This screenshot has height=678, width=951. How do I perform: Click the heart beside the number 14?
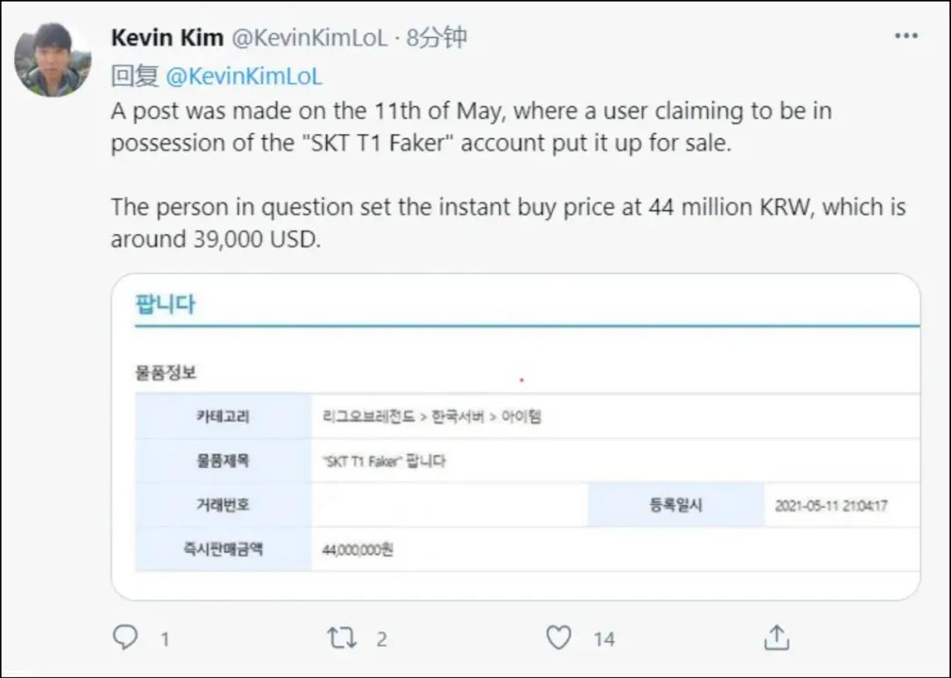point(557,638)
